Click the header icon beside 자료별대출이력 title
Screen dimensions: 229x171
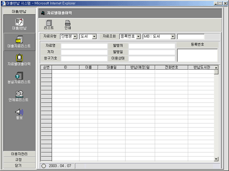tap(43, 13)
